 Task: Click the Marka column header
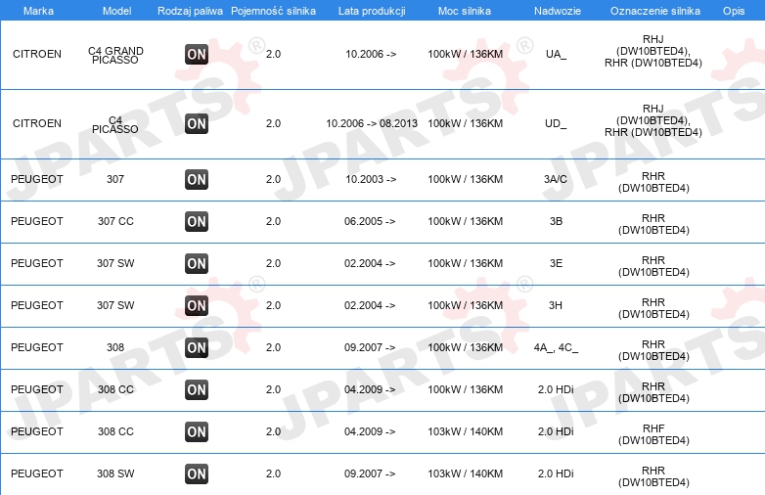38,11
